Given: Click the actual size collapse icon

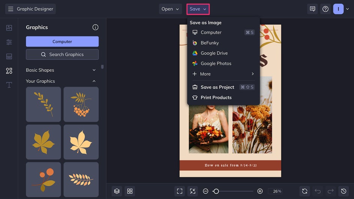Looking at the screenshot, I should [193, 191].
